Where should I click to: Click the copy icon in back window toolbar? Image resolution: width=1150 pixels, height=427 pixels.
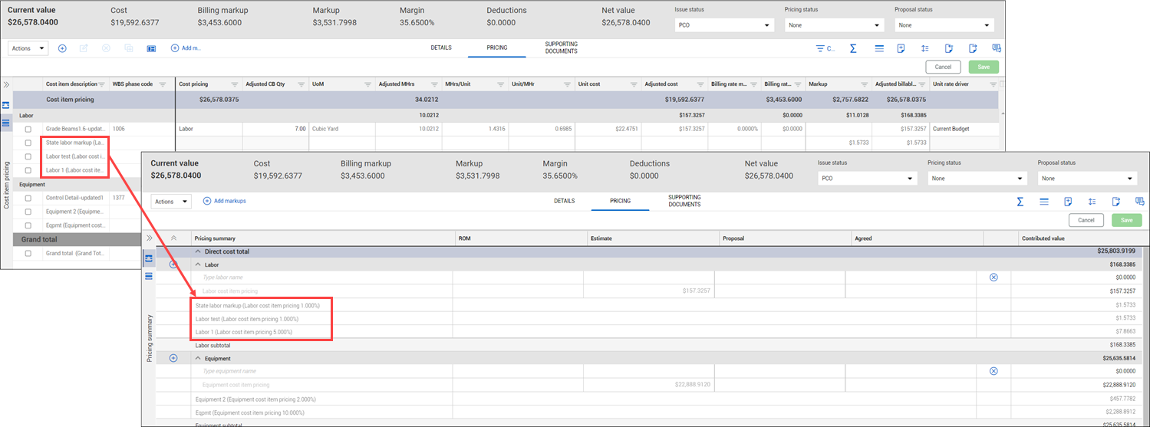[x=129, y=48]
